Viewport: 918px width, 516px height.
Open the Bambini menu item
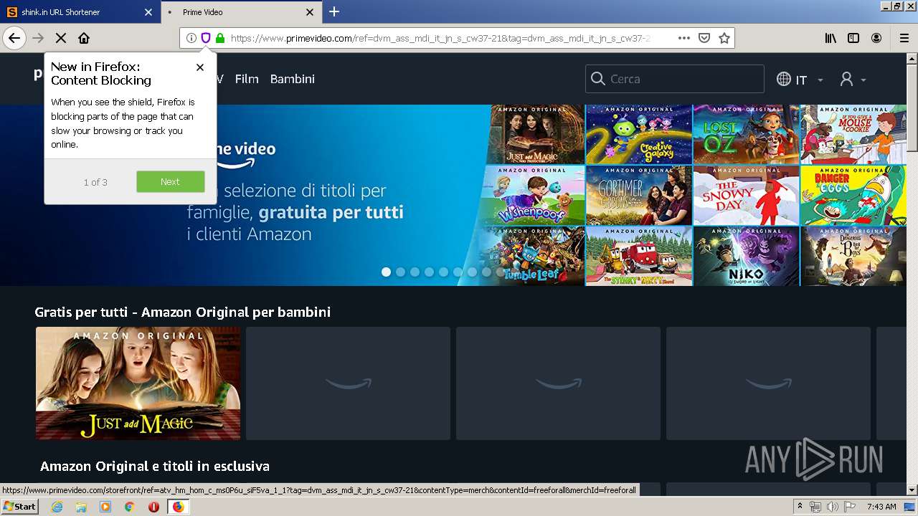point(293,79)
